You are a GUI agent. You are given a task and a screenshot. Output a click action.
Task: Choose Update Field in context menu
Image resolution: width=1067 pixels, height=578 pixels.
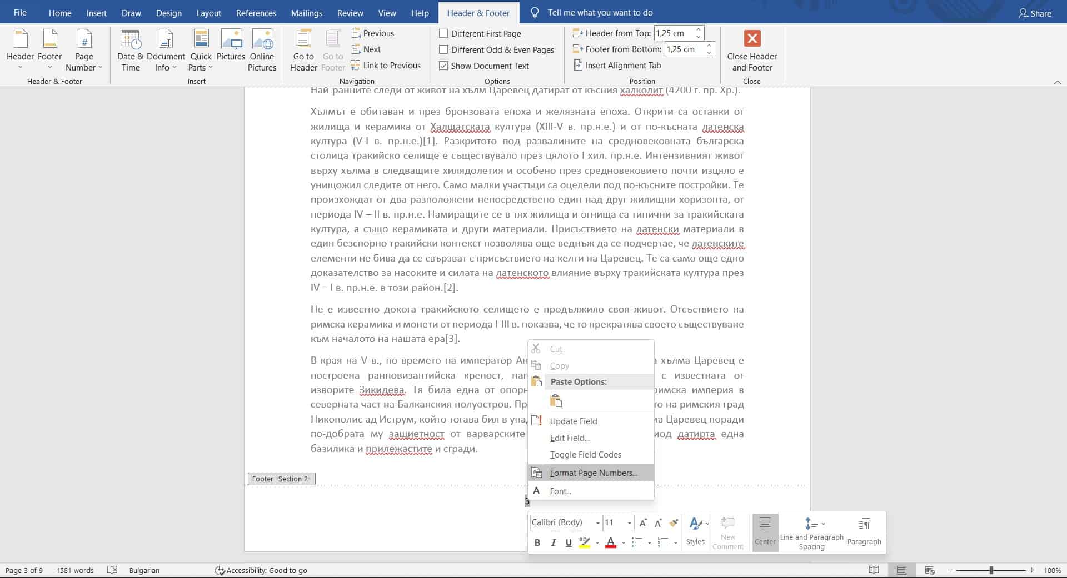pyautogui.click(x=591, y=421)
